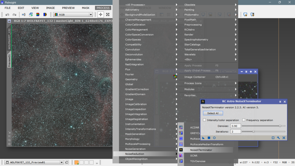
Task: Click the new image window icon
Action: 31,14
